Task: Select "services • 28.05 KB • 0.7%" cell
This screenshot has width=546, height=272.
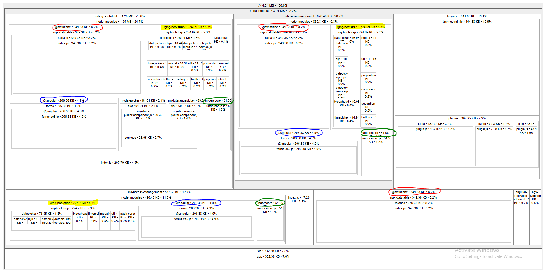Action: pos(143,138)
